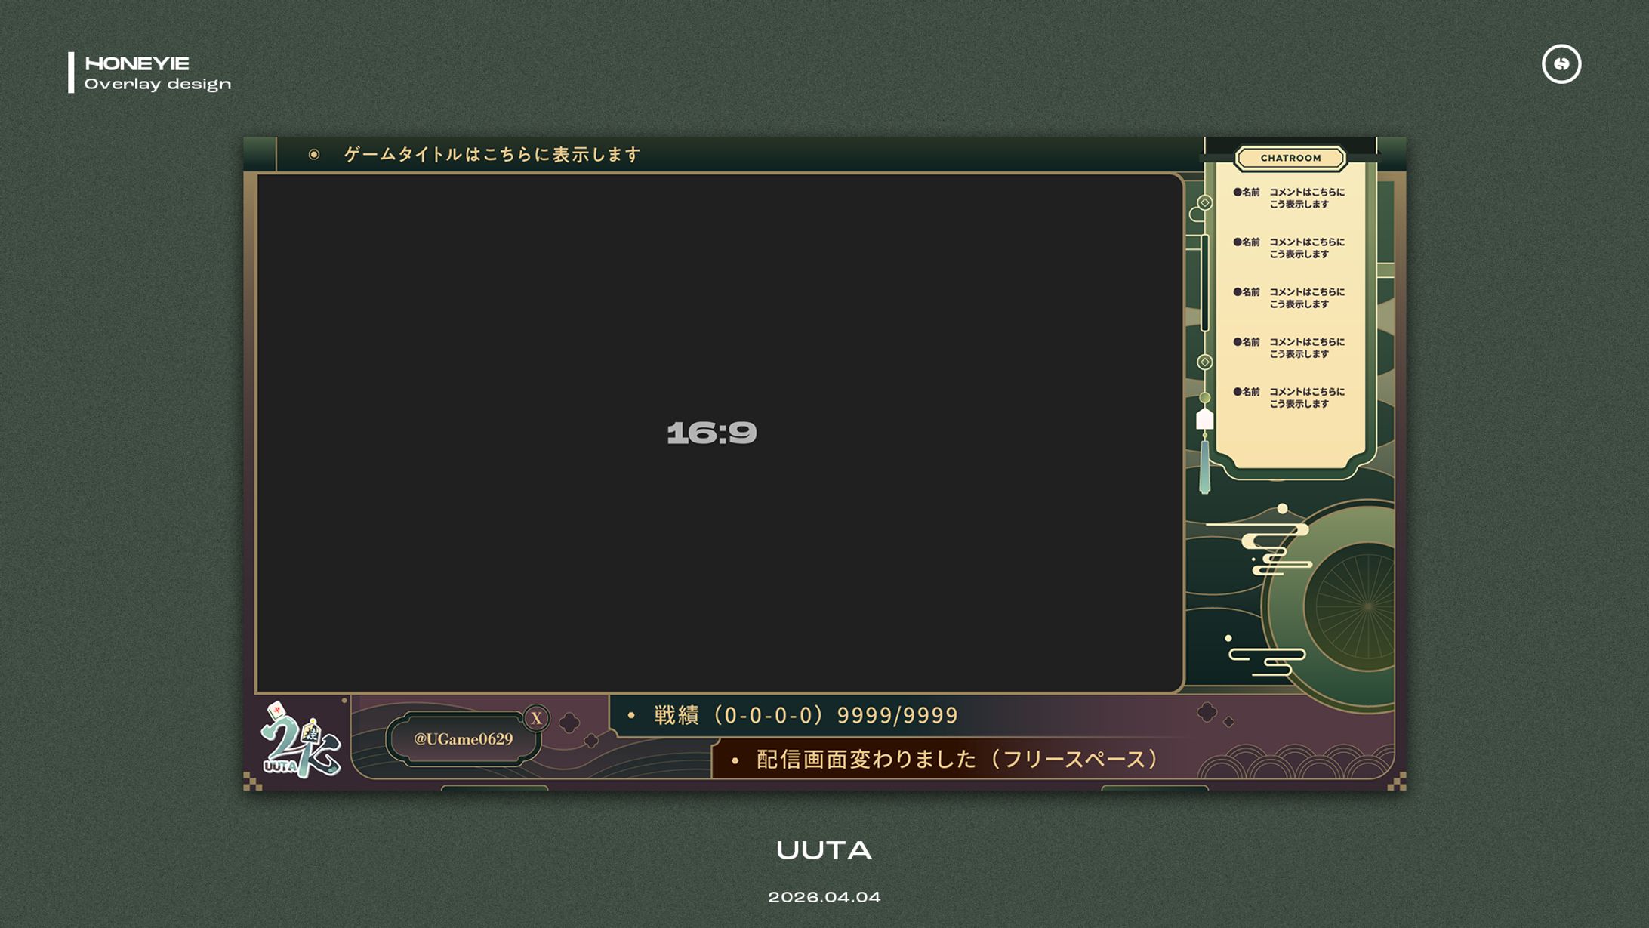Click the Overlay design subtitle

point(158,84)
